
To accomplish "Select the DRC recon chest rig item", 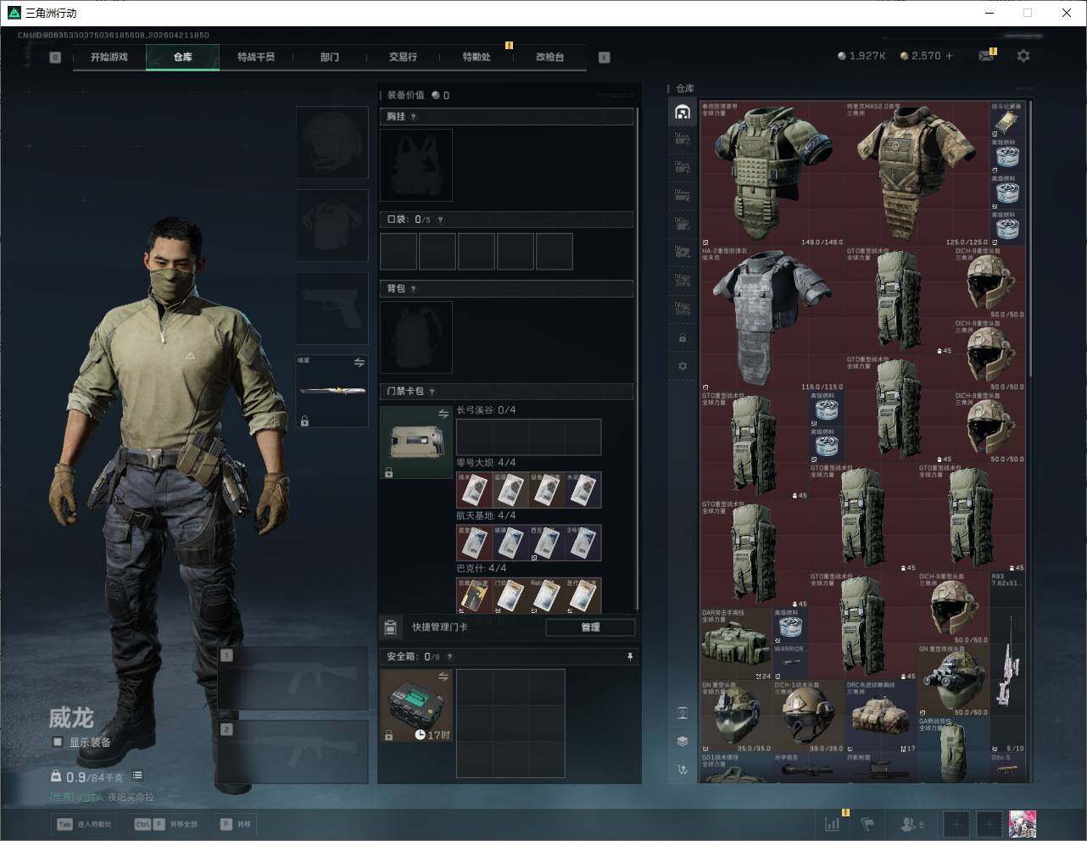I will pos(882,717).
